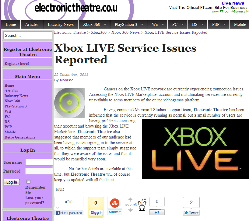Focus the Username text field
This screenshot has height=221, width=249.
[39, 162]
